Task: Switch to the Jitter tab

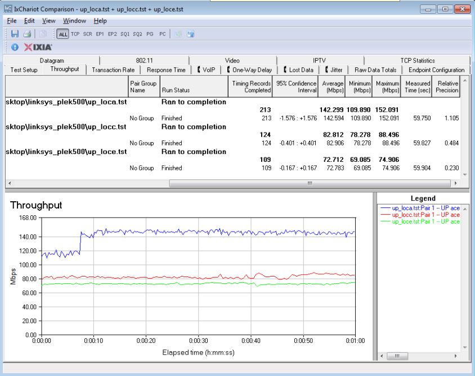Action: point(334,70)
